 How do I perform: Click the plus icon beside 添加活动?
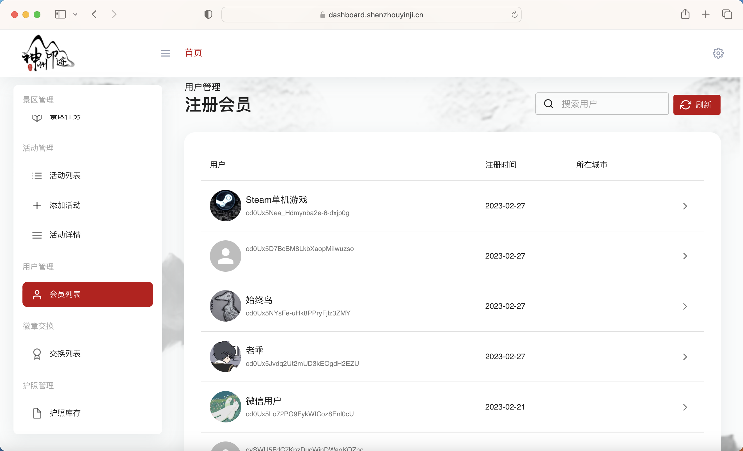click(x=37, y=205)
